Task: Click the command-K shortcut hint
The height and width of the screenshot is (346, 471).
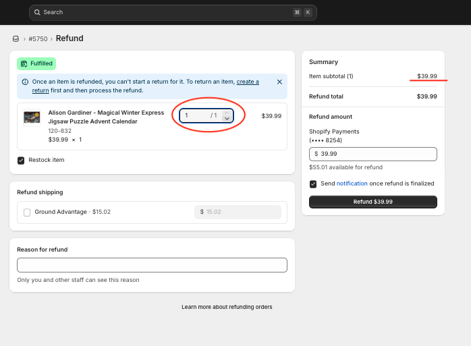Action: click(x=302, y=12)
